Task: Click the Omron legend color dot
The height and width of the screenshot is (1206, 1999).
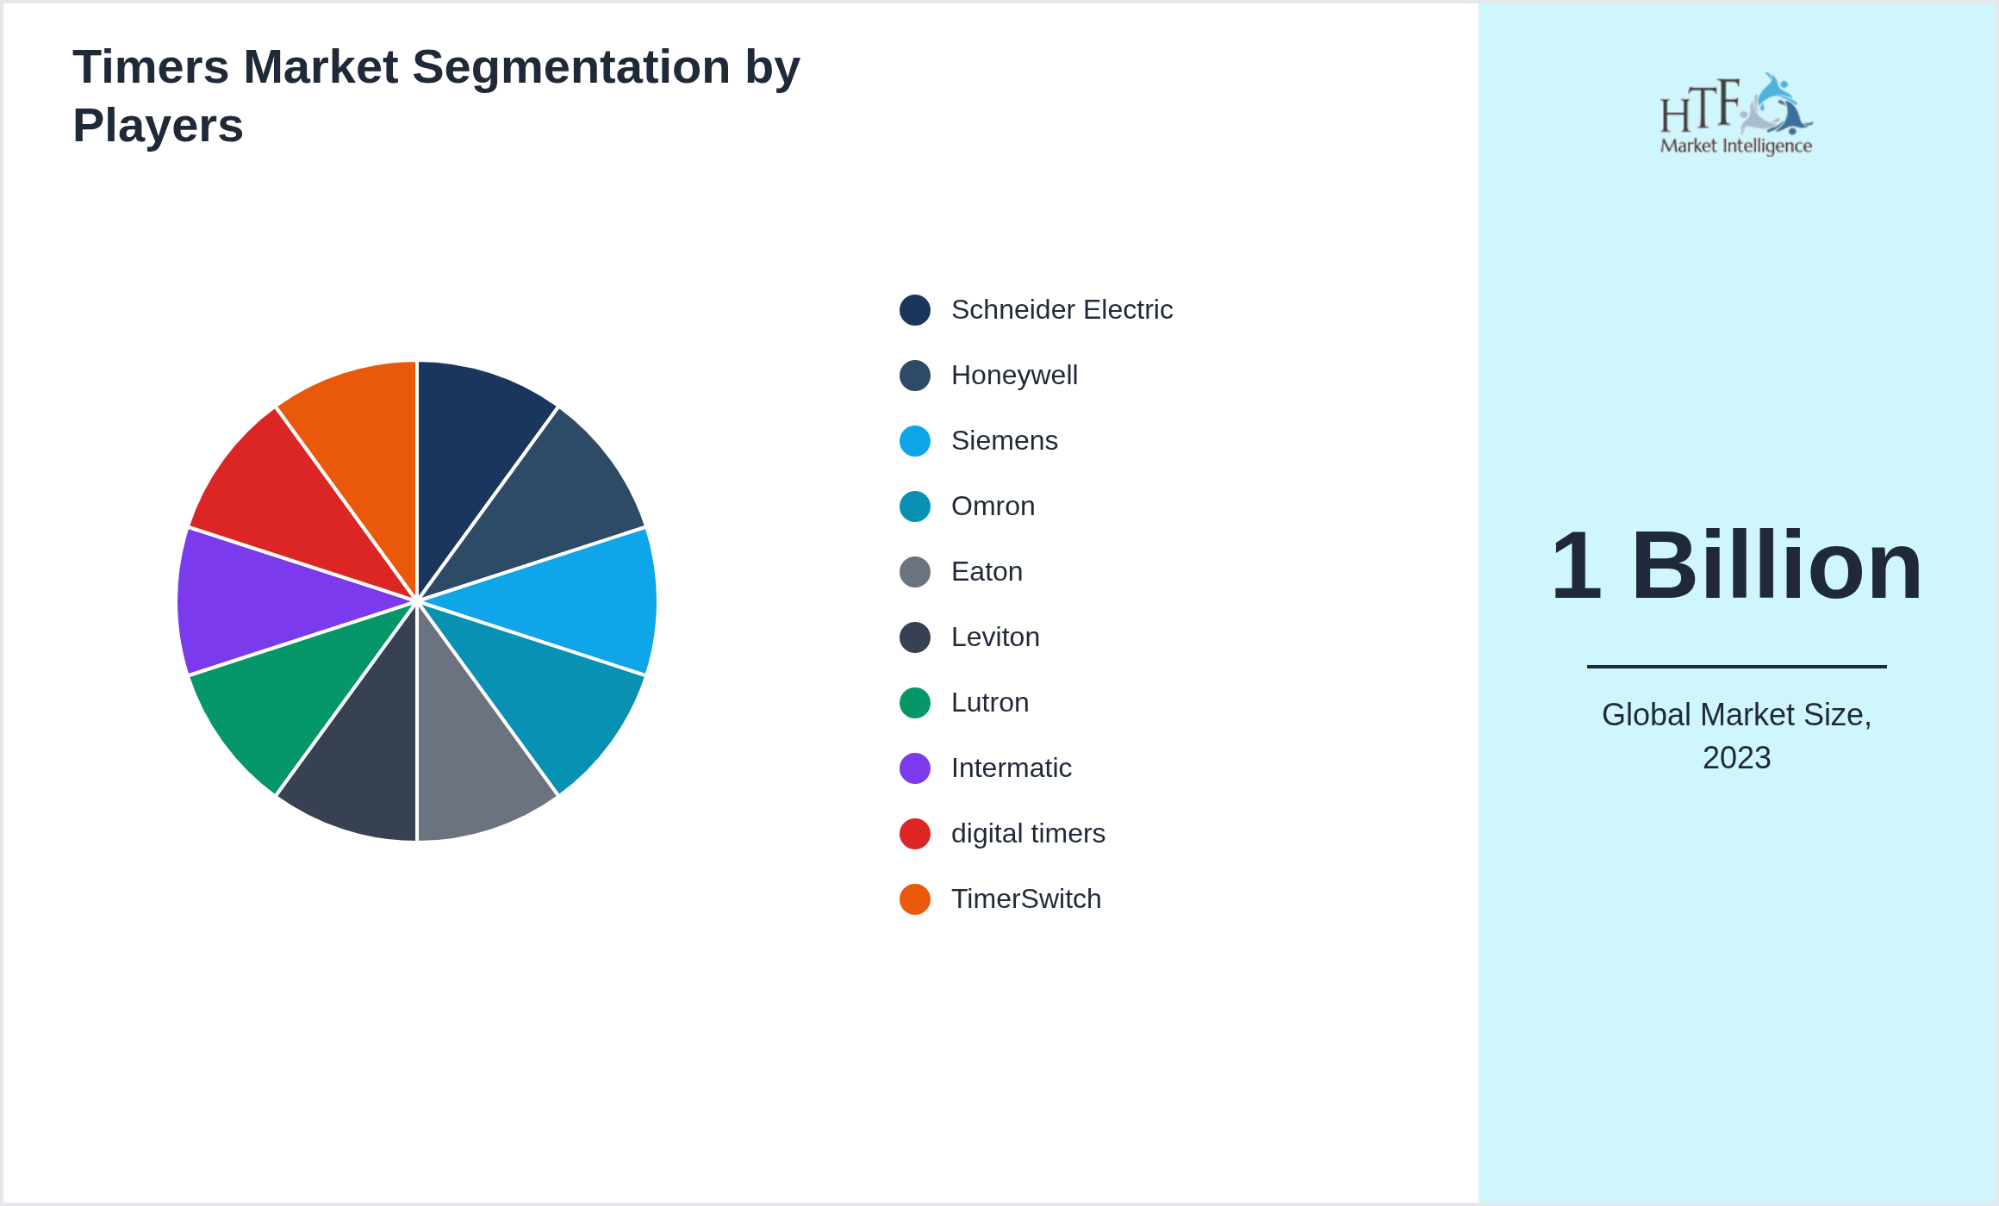Action: 915,507
